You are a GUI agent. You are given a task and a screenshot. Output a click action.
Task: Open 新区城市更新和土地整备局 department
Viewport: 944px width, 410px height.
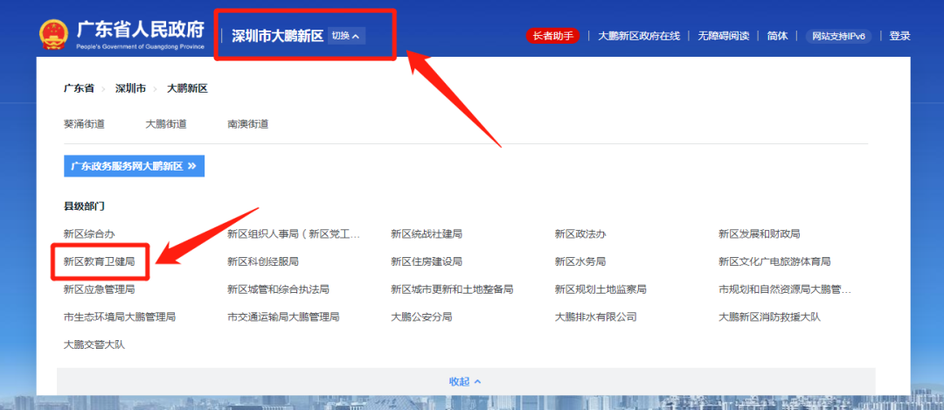(452, 289)
